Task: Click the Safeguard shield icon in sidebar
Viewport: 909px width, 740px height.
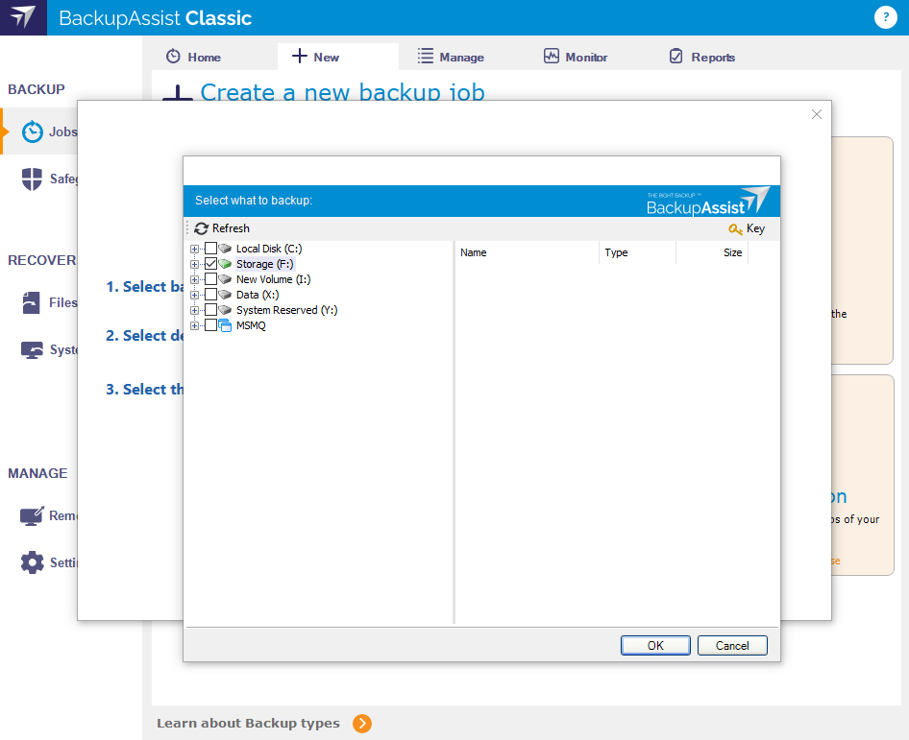Action: click(32, 179)
